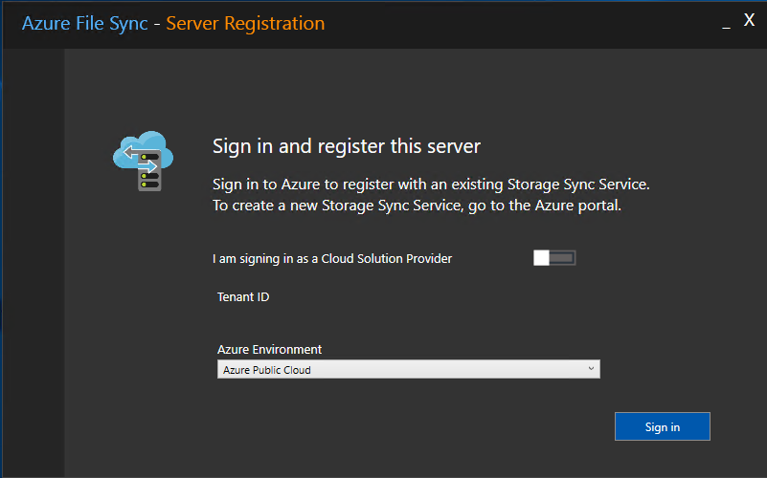Image resolution: width=767 pixels, height=478 pixels.
Task: Click the Sign in button
Action: click(663, 426)
